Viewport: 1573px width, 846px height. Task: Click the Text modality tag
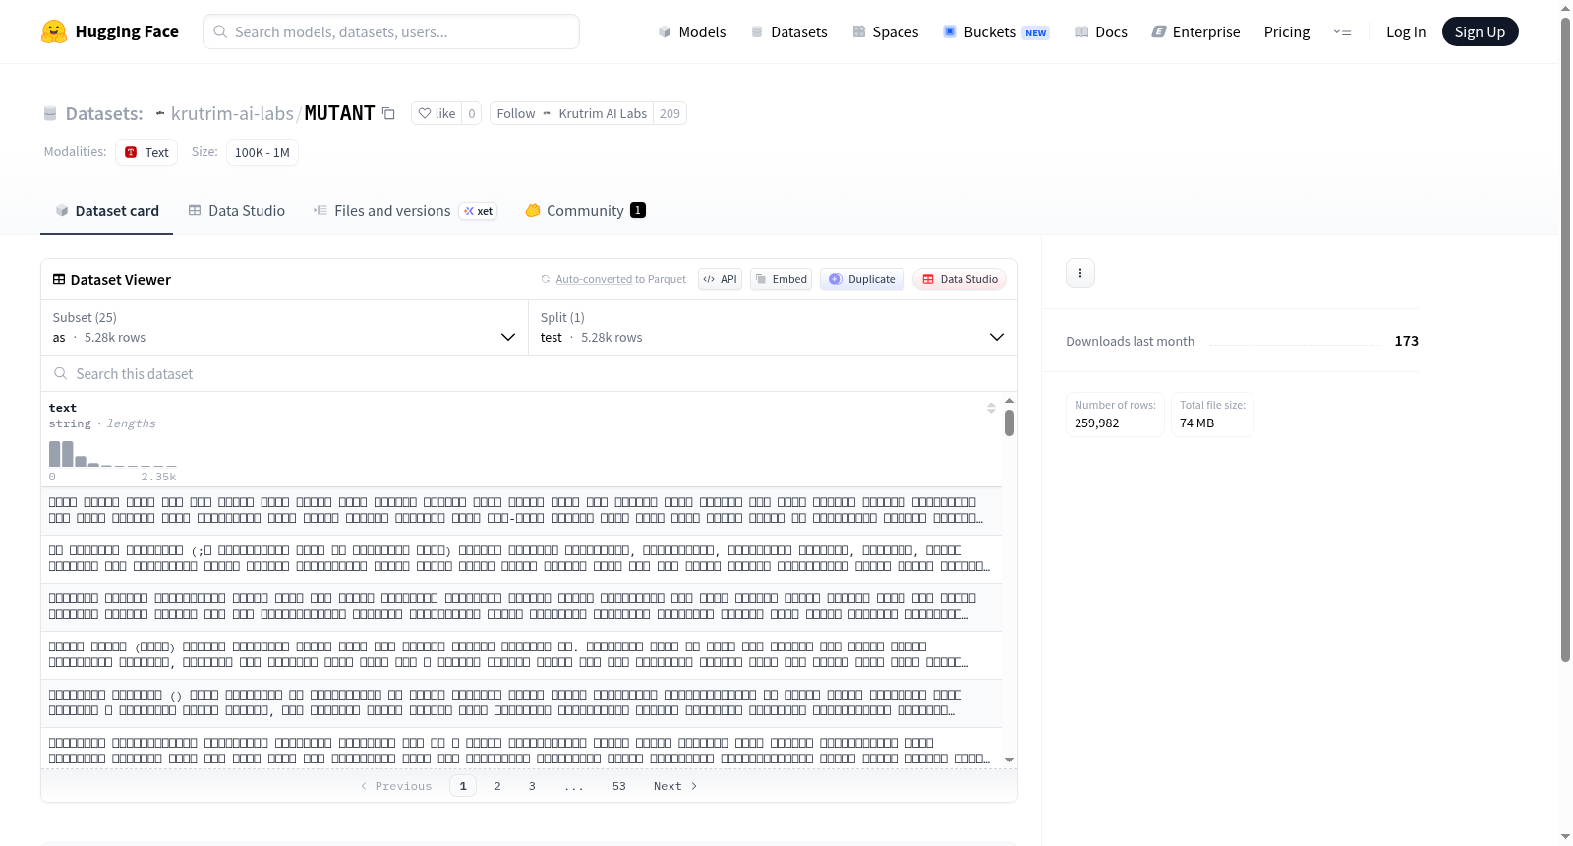(146, 152)
